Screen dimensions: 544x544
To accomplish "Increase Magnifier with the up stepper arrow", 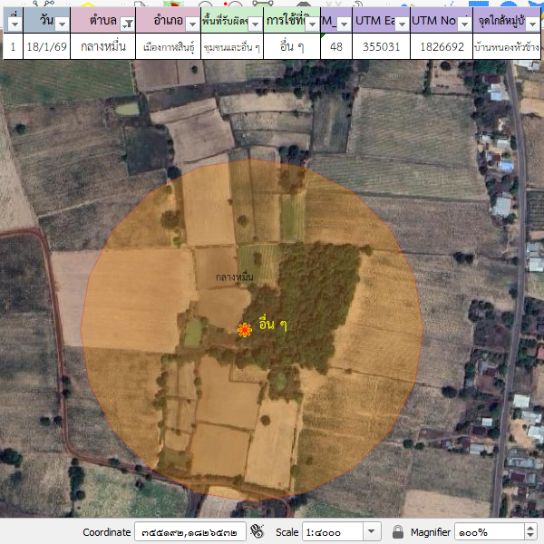I will pyautogui.click(x=530, y=528).
